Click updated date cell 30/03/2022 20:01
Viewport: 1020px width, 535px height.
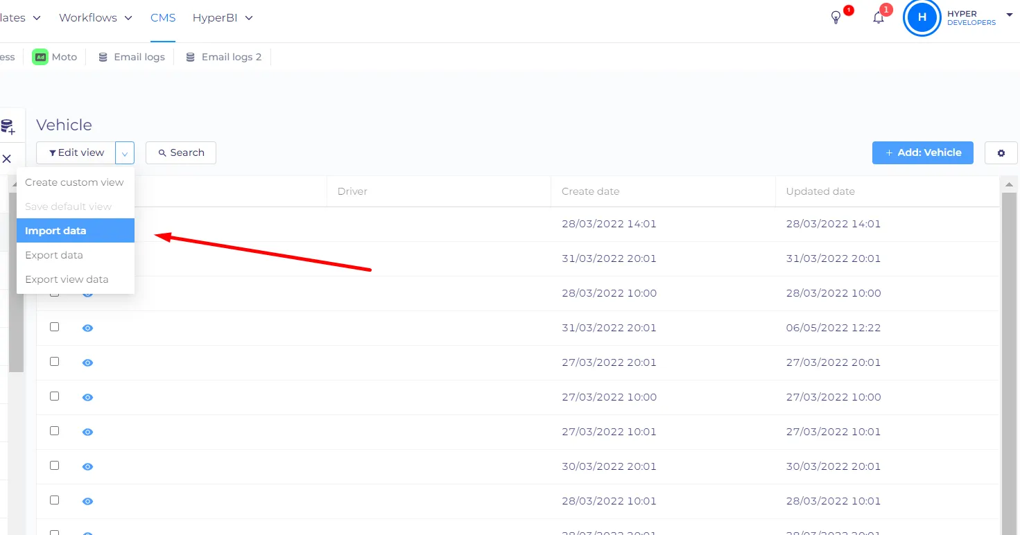[833, 466]
